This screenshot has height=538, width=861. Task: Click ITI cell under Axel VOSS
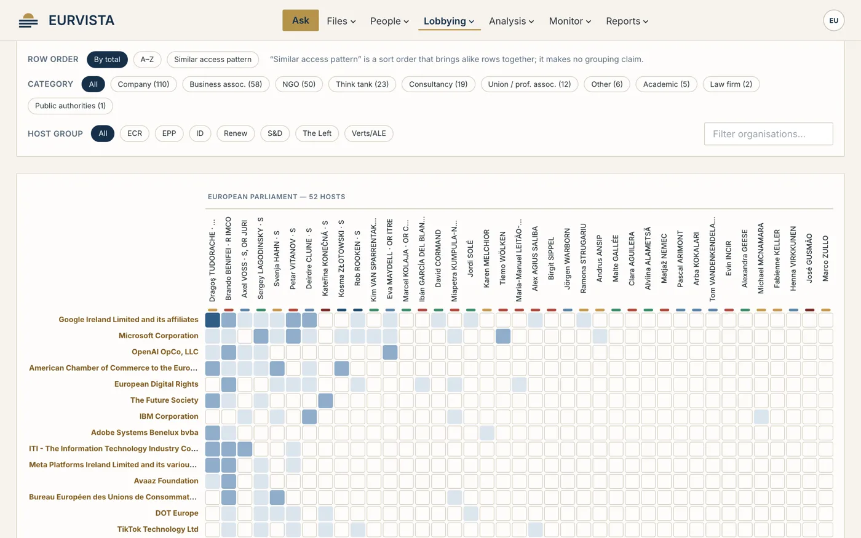click(x=245, y=449)
